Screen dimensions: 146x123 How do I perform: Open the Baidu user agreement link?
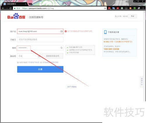34,62
